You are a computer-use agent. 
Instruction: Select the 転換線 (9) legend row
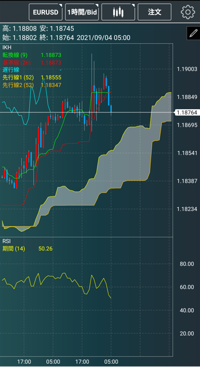click(x=32, y=55)
